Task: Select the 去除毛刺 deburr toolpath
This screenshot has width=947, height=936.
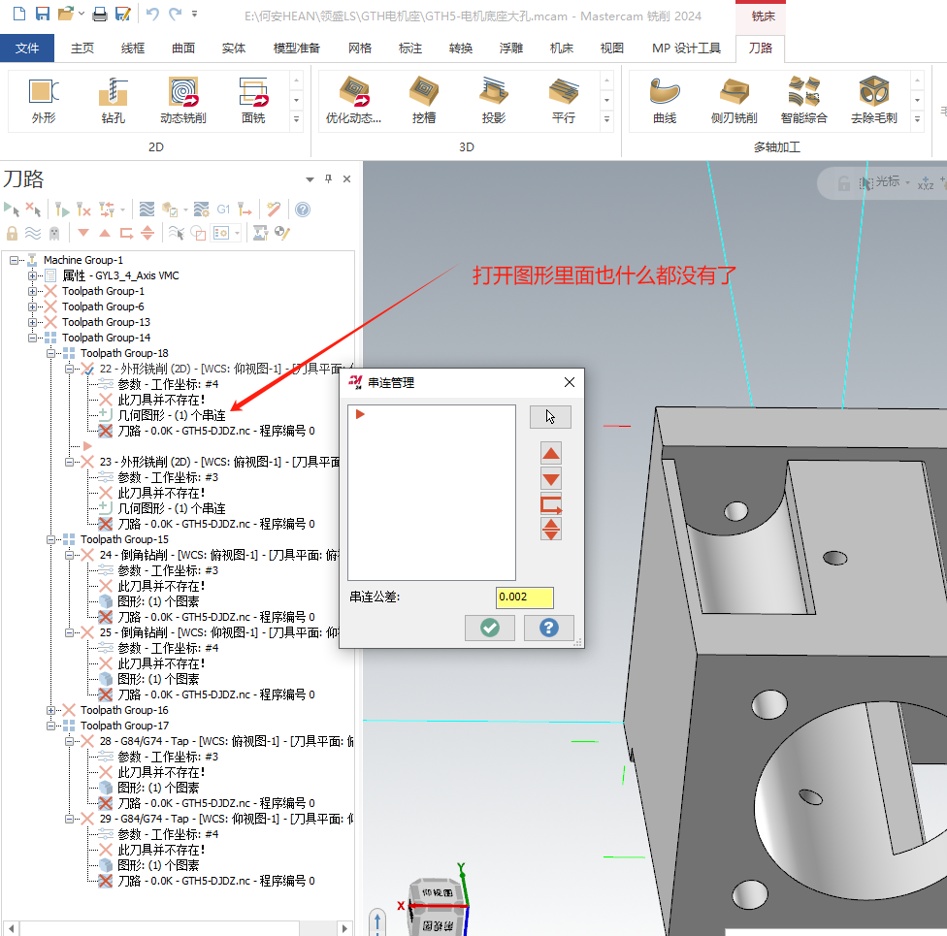Action: 874,101
